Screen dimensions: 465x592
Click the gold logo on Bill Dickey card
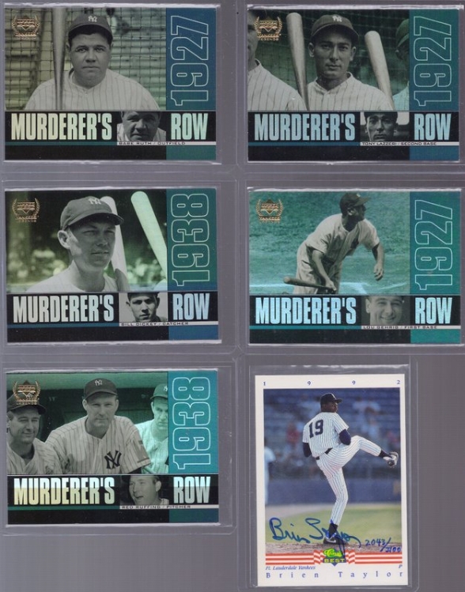[25, 209]
